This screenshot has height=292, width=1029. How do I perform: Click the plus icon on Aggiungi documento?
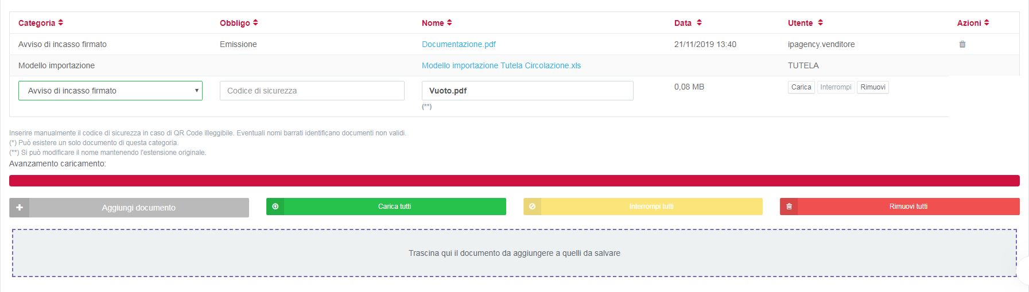pyautogui.click(x=20, y=208)
